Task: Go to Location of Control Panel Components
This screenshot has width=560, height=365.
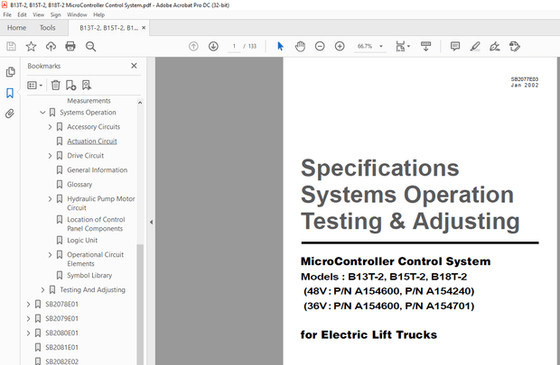Action: (96, 224)
